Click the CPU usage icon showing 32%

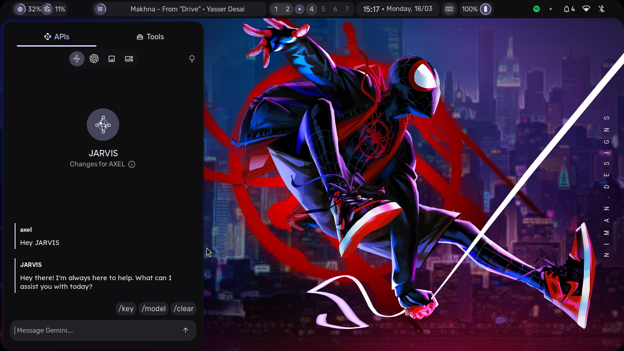[20, 9]
